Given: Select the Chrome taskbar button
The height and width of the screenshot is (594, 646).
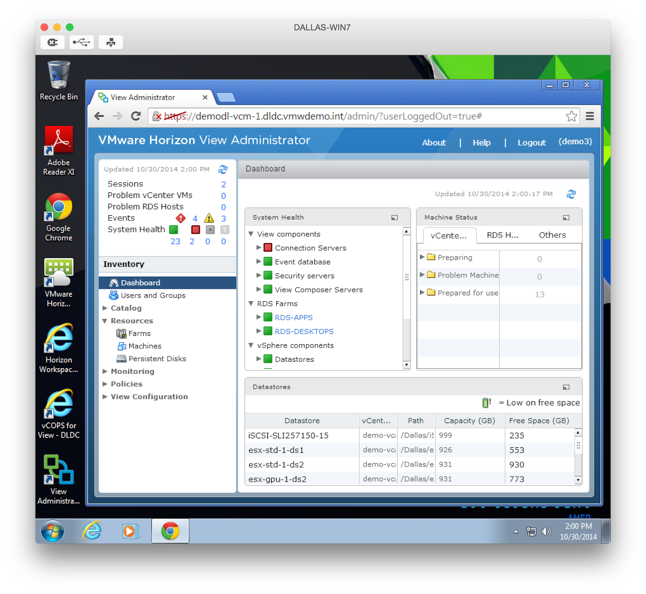Looking at the screenshot, I should pyautogui.click(x=170, y=531).
